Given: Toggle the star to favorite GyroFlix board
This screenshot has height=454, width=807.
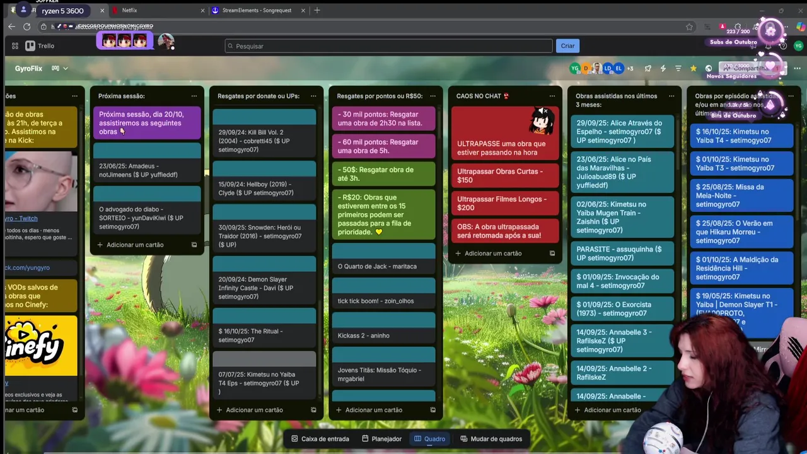Looking at the screenshot, I should (694, 68).
